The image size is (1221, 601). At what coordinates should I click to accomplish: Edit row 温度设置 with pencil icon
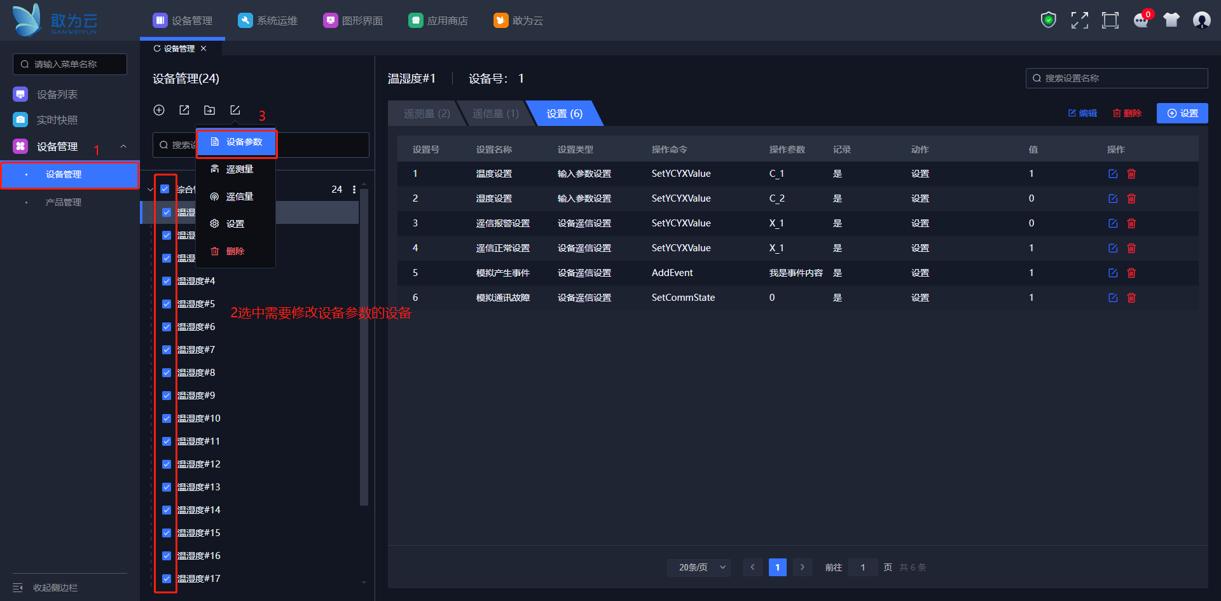(x=1113, y=174)
